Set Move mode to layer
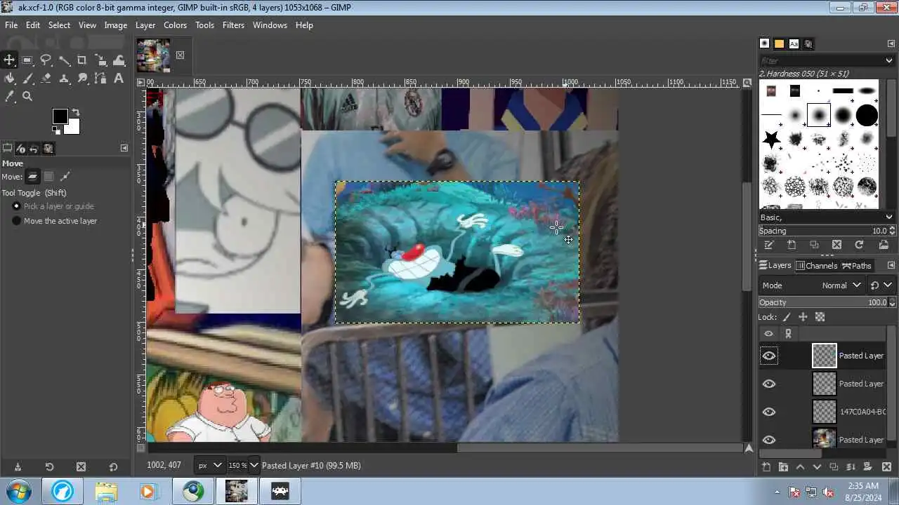The height and width of the screenshot is (505, 899). pyautogui.click(x=33, y=177)
